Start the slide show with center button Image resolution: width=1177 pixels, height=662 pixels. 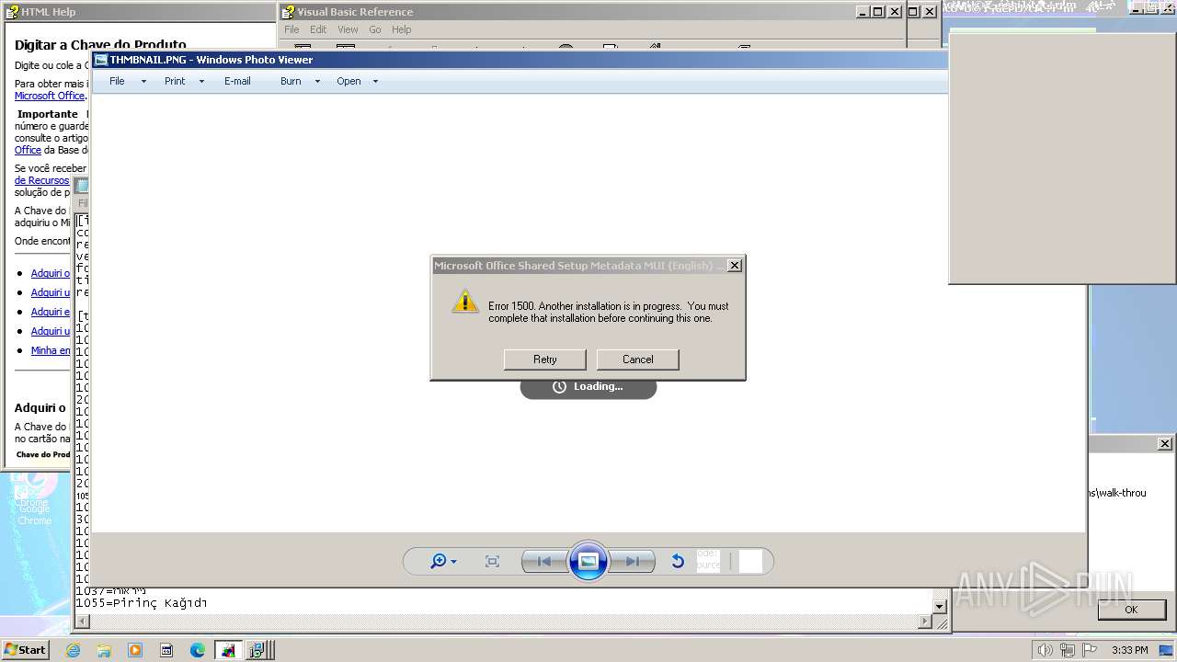click(x=588, y=561)
